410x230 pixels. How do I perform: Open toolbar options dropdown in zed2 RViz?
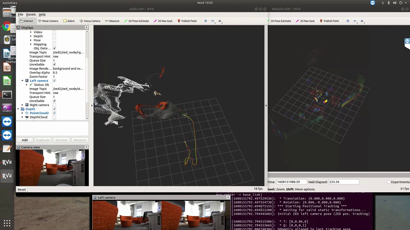click(x=220, y=21)
